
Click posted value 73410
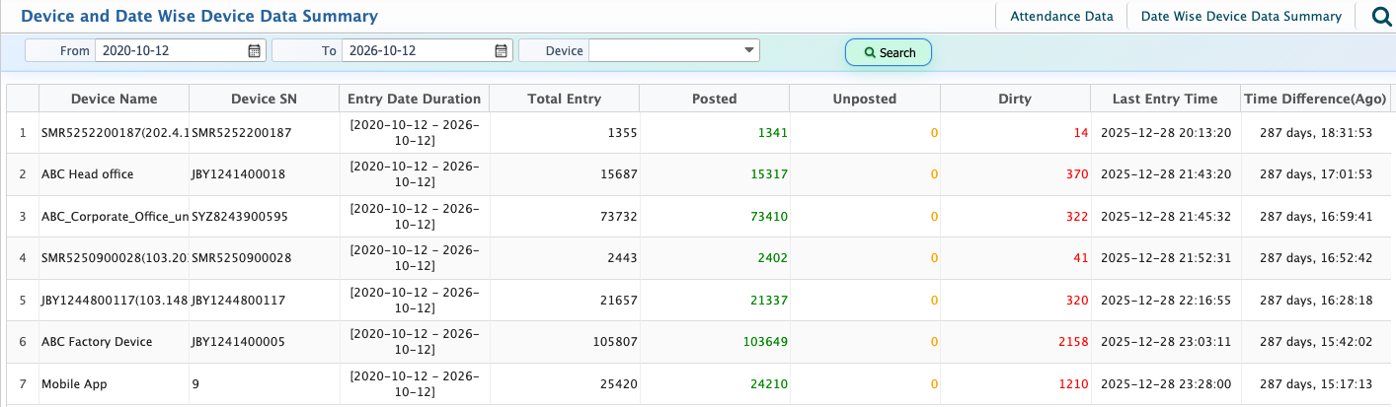[769, 217]
